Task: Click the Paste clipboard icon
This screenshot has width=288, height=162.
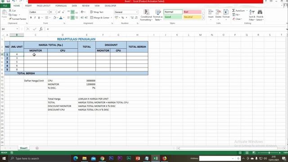Action: (x=4, y=13)
